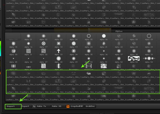The image size is (160, 114).
Task: Select the Alpha 05 ring
Action: (x=89, y=37)
